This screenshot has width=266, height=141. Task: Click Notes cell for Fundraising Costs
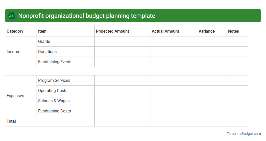click(x=237, y=111)
